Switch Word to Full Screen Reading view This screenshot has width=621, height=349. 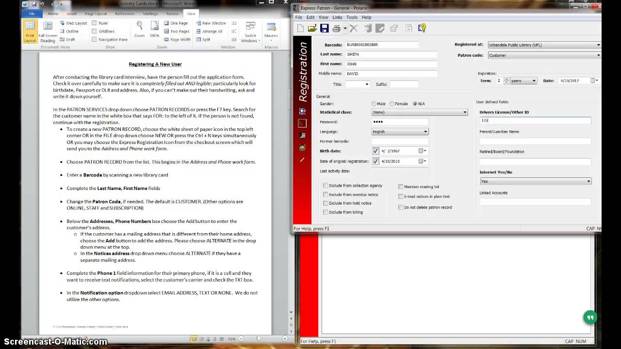[48, 32]
